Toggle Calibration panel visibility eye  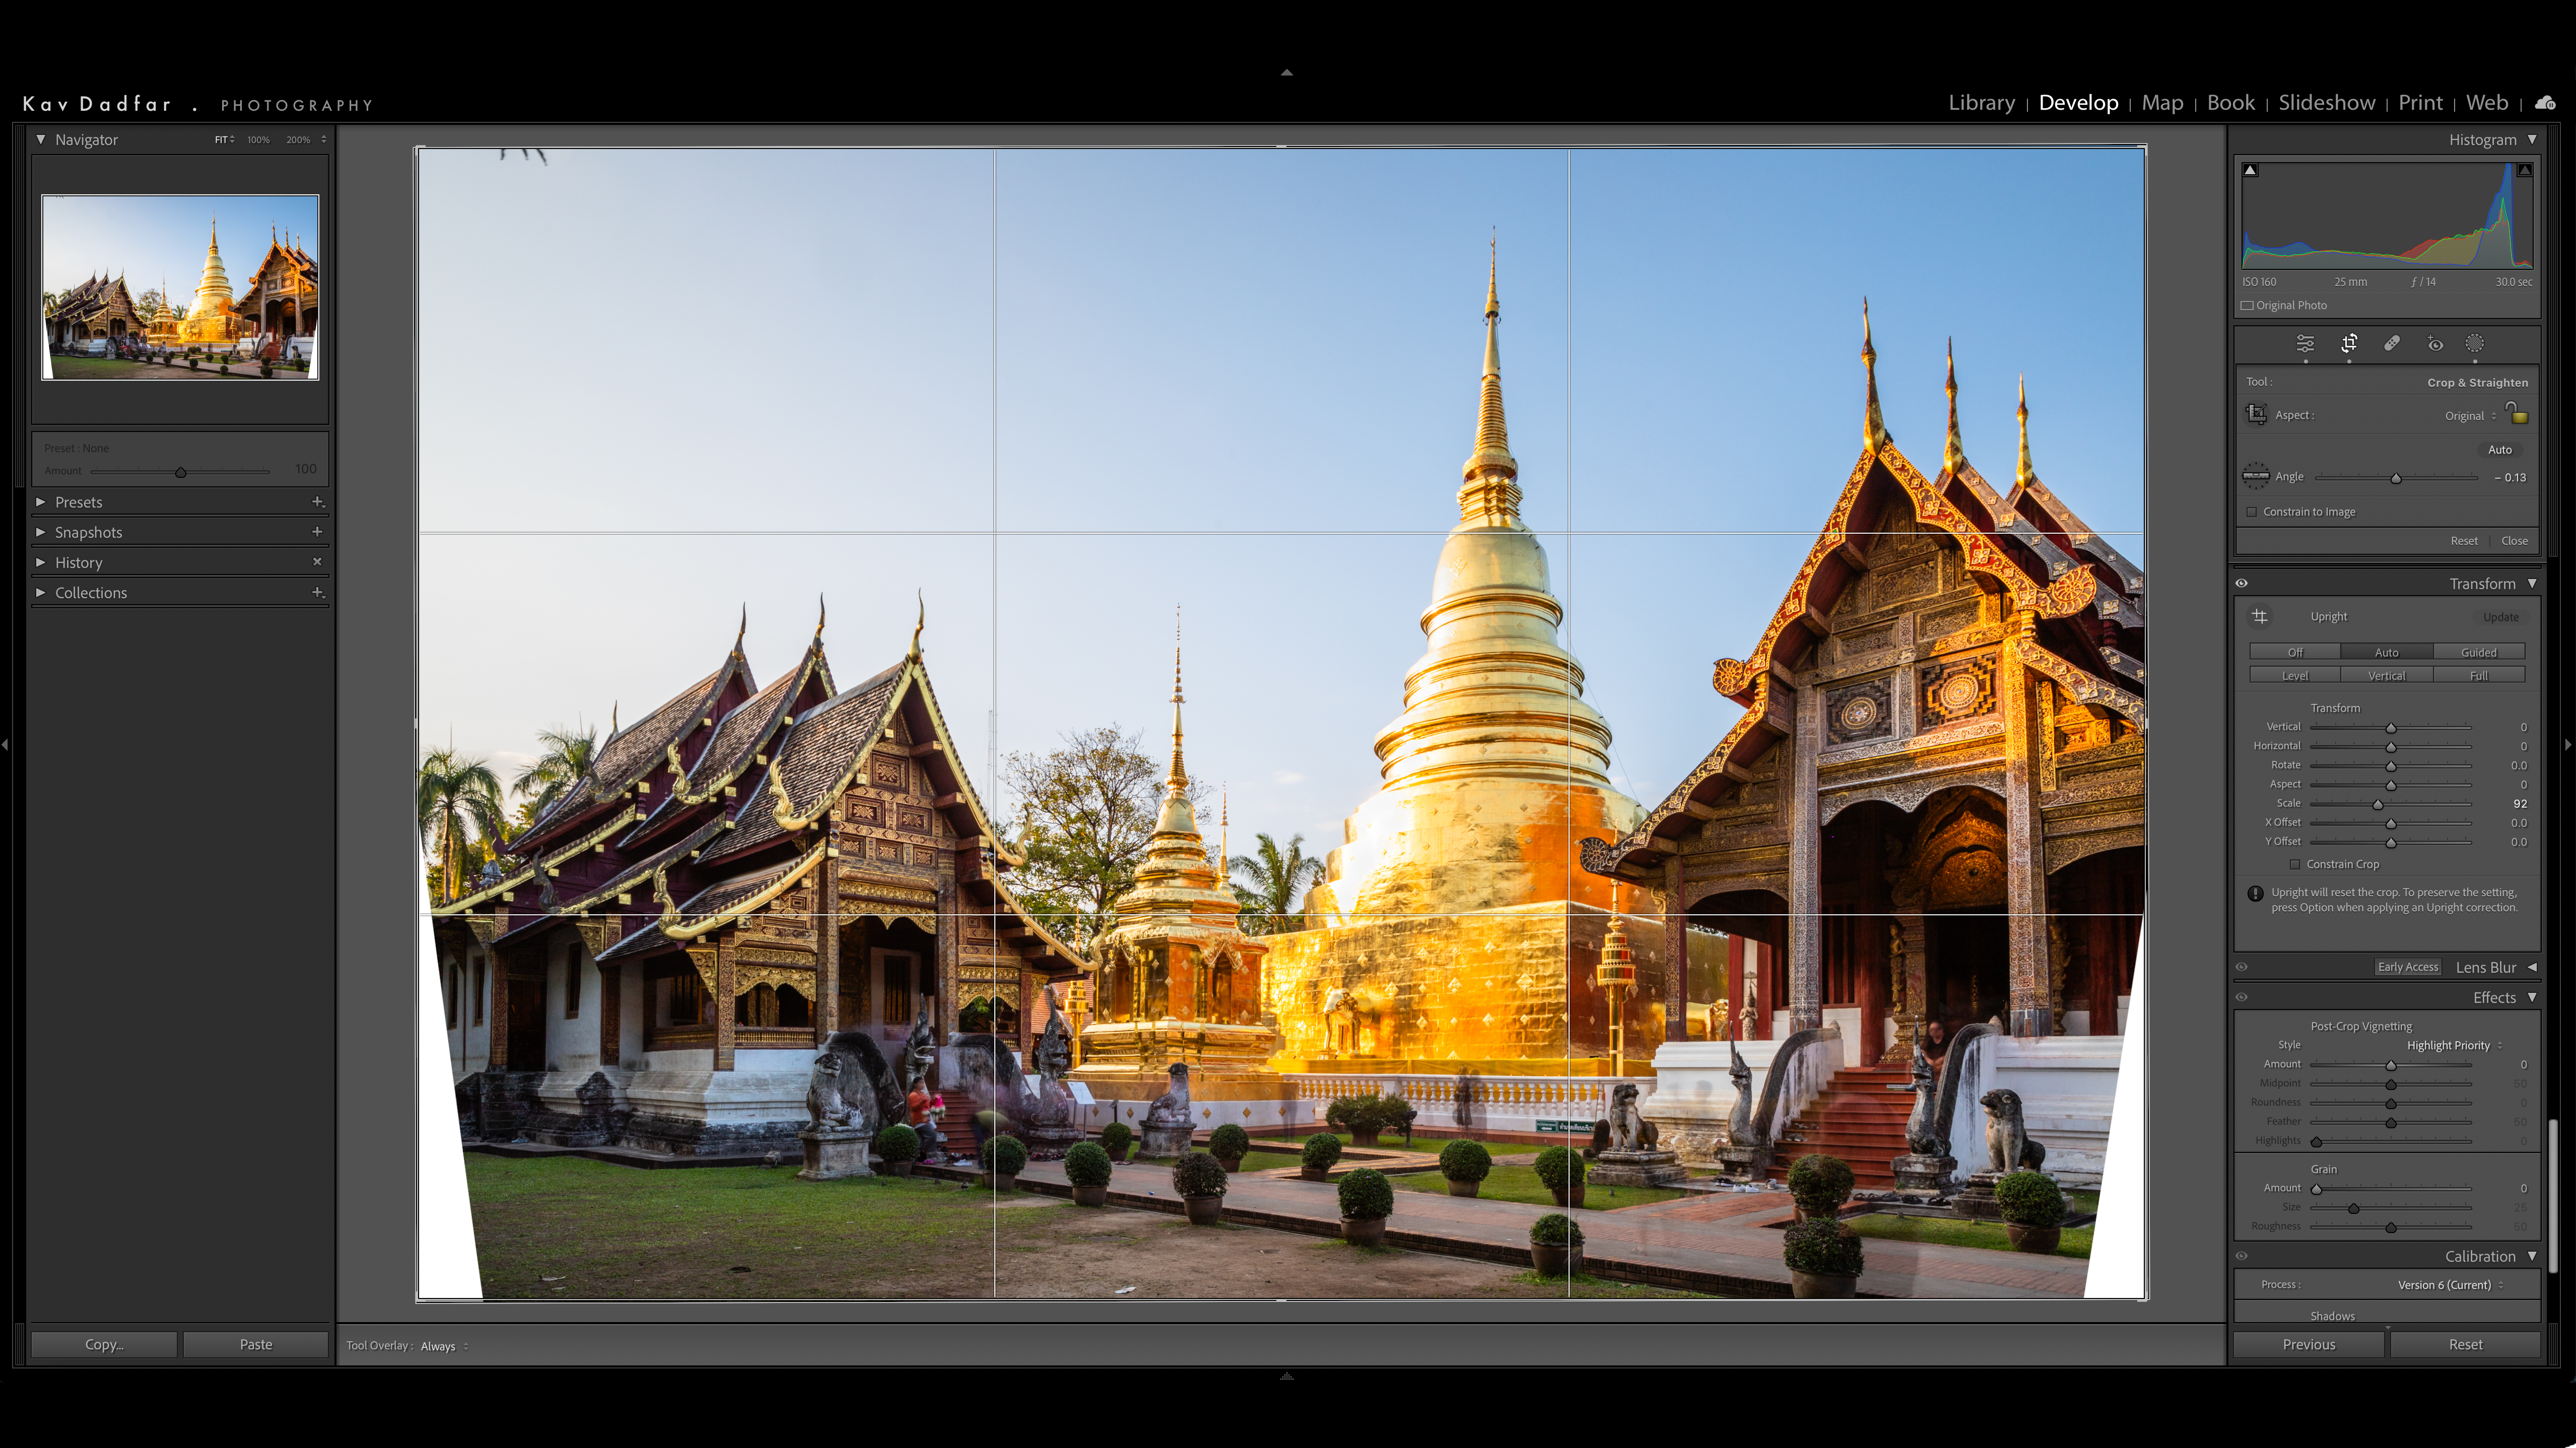pos(2242,1256)
